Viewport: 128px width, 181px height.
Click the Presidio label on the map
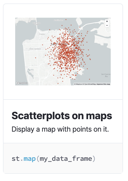[x=42, y=34]
